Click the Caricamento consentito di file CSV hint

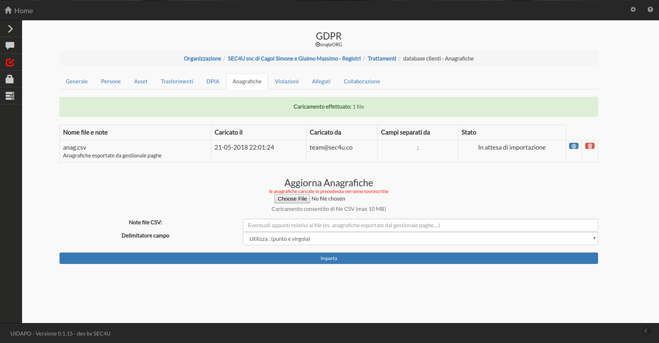point(329,209)
